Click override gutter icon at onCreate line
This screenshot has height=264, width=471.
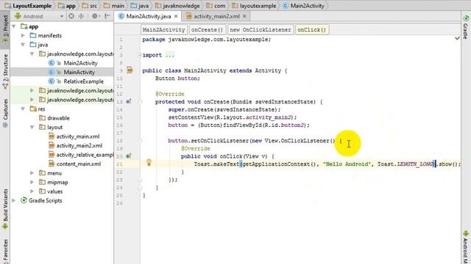[129, 101]
